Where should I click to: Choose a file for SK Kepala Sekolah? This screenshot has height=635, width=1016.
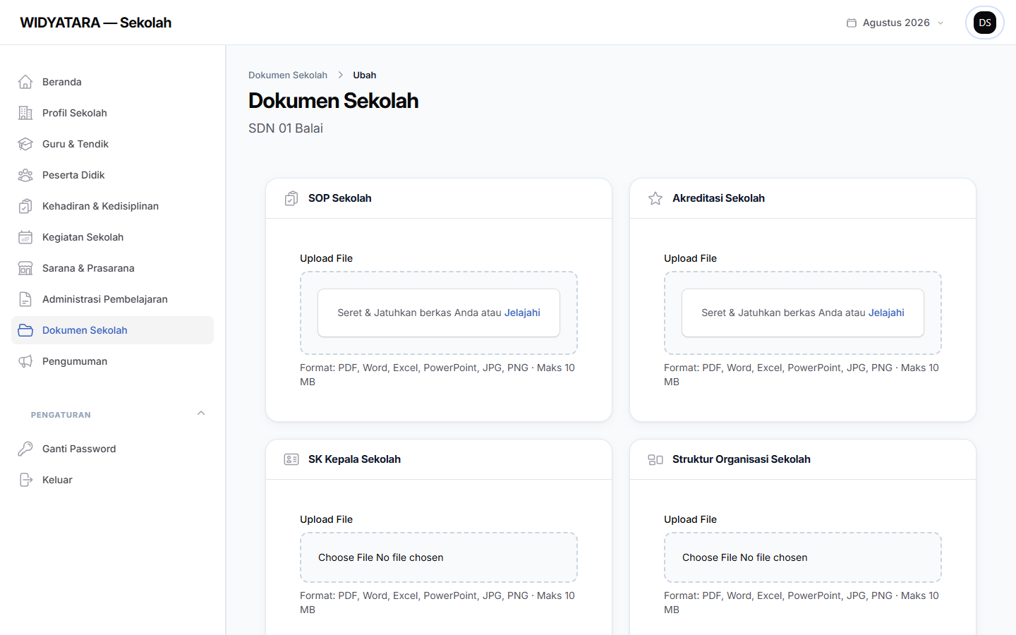[x=439, y=557]
